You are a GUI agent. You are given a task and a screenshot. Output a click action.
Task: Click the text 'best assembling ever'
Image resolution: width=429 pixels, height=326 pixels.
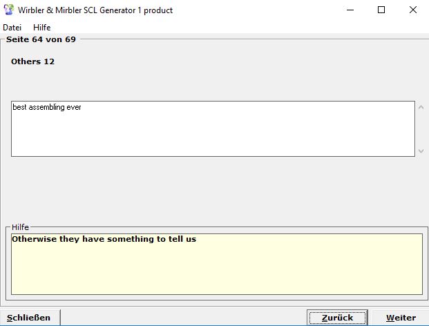pyautogui.click(x=47, y=108)
